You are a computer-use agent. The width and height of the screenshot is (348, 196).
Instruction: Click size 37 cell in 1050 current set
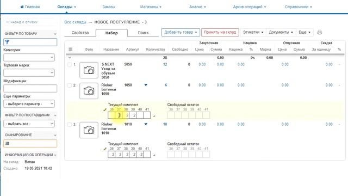pyautogui.click(x=119, y=115)
